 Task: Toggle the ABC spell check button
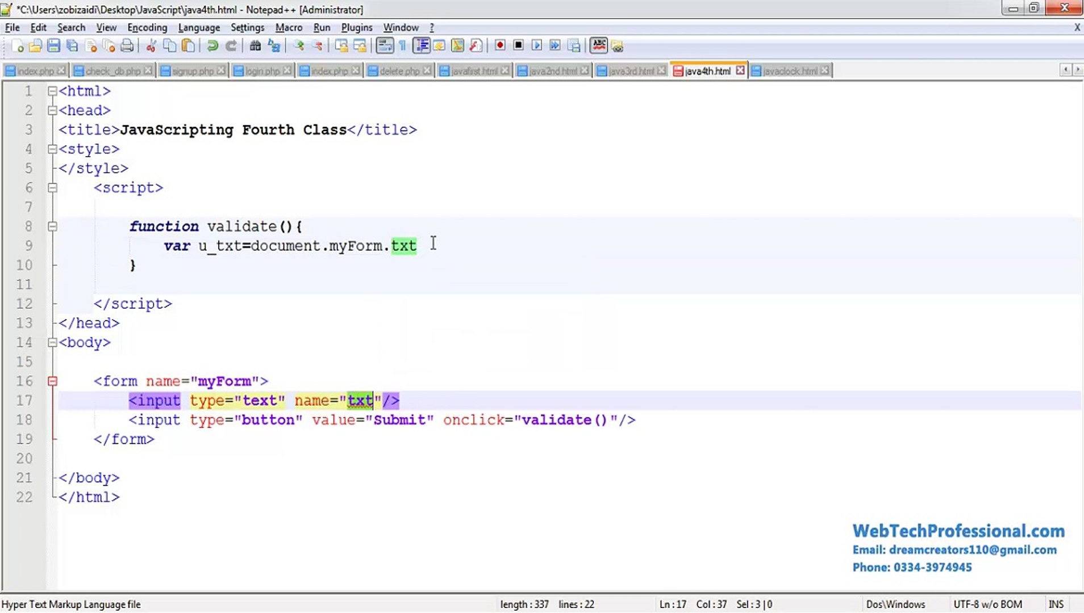tap(599, 45)
